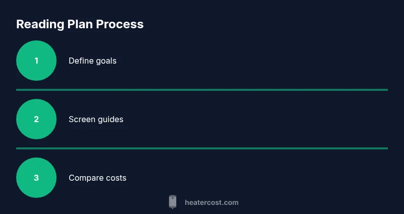Click the divider line below step 2
404x214 pixels.
202,148
